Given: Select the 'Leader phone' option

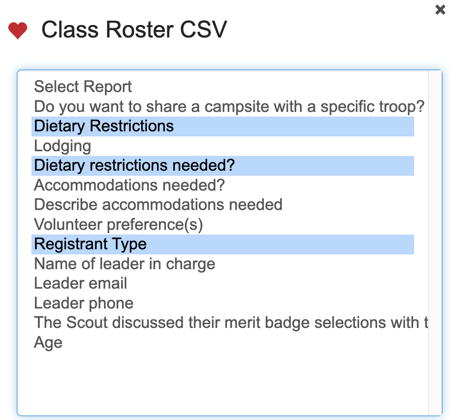Looking at the screenshot, I should [x=84, y=303].
